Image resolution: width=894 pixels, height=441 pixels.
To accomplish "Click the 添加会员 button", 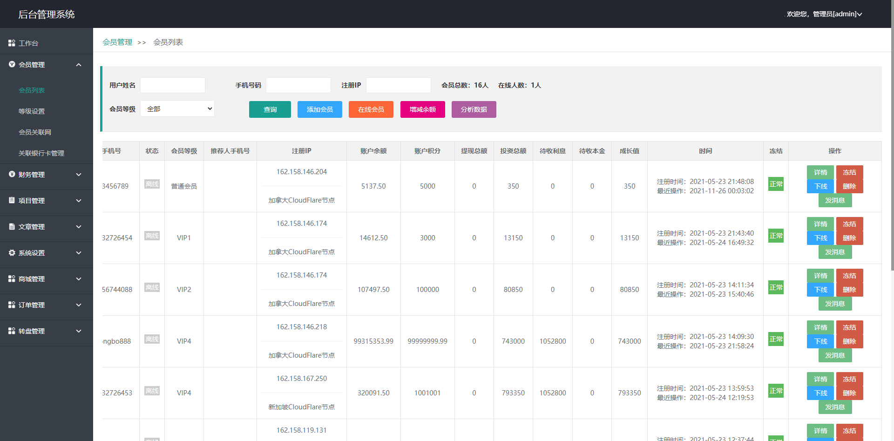I will coord(320,109).
